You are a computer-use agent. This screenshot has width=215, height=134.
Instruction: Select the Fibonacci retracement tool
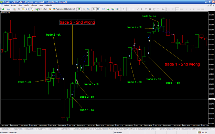[x=154, y=9]
